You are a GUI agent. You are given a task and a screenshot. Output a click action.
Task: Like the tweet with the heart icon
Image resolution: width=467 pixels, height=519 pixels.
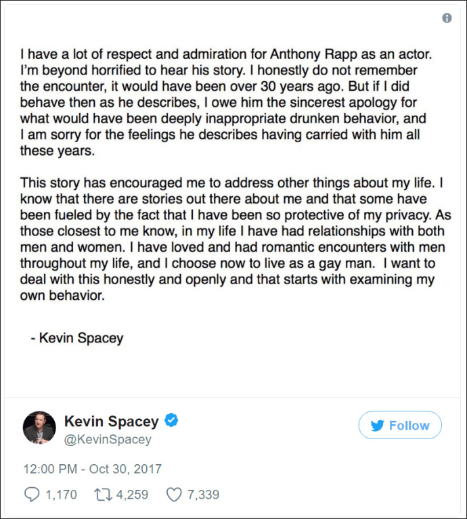coord(174,495)
